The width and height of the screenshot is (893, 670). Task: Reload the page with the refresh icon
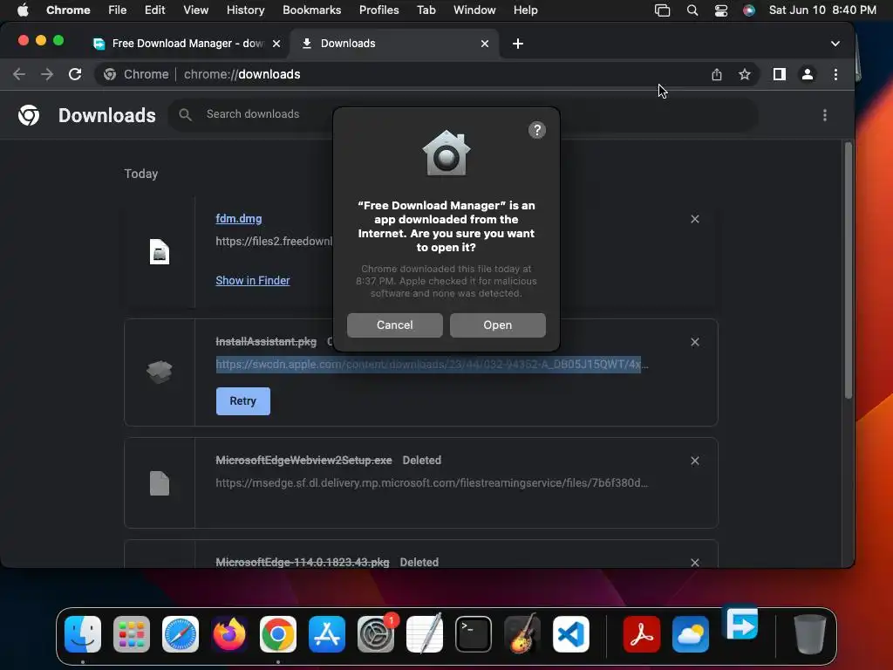(75, 74)
